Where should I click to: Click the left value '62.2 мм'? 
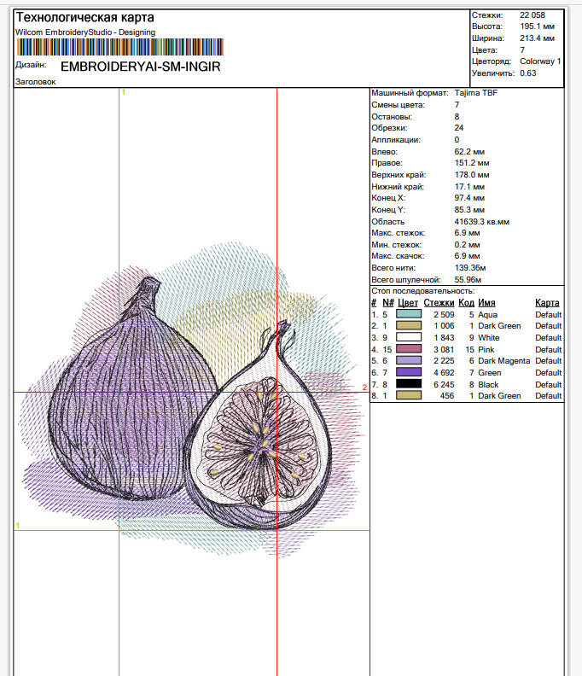tap(469, 152)
